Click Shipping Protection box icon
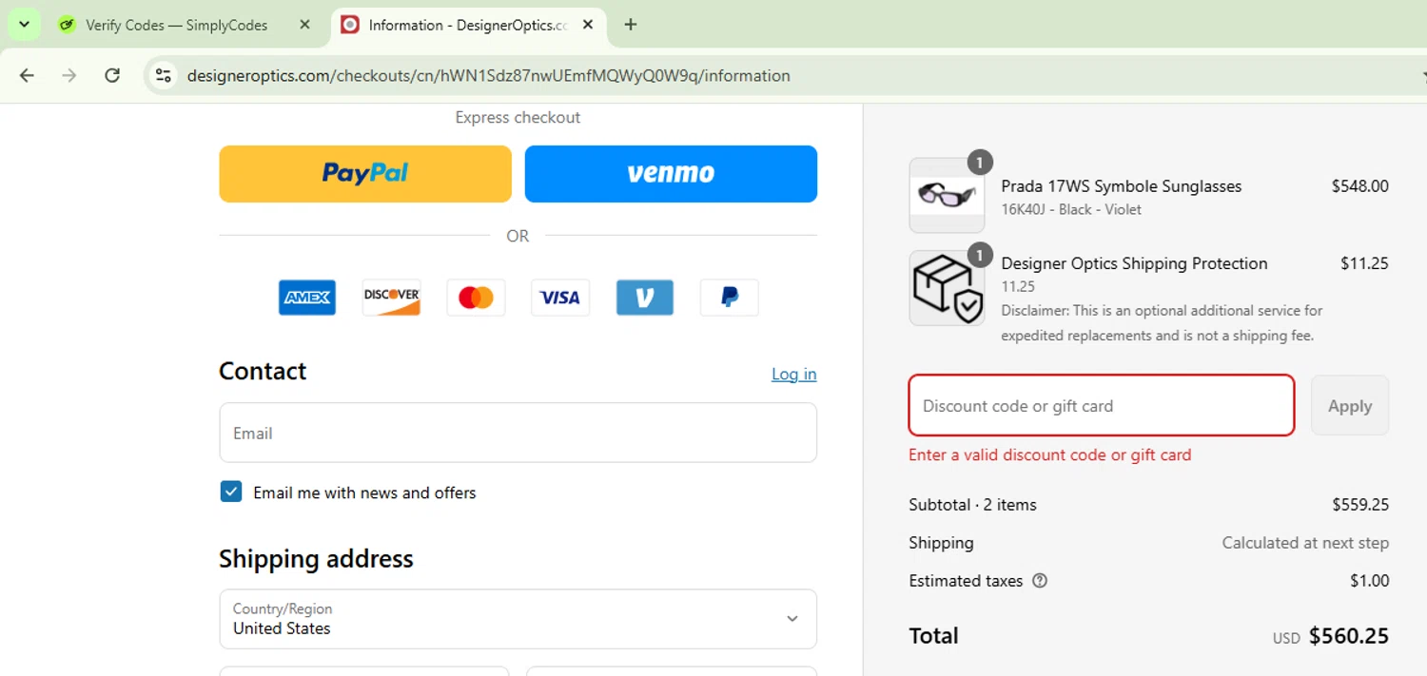The width and height of the screenshot is (1427, 676). pyautogui.click(x=947, y=288)
